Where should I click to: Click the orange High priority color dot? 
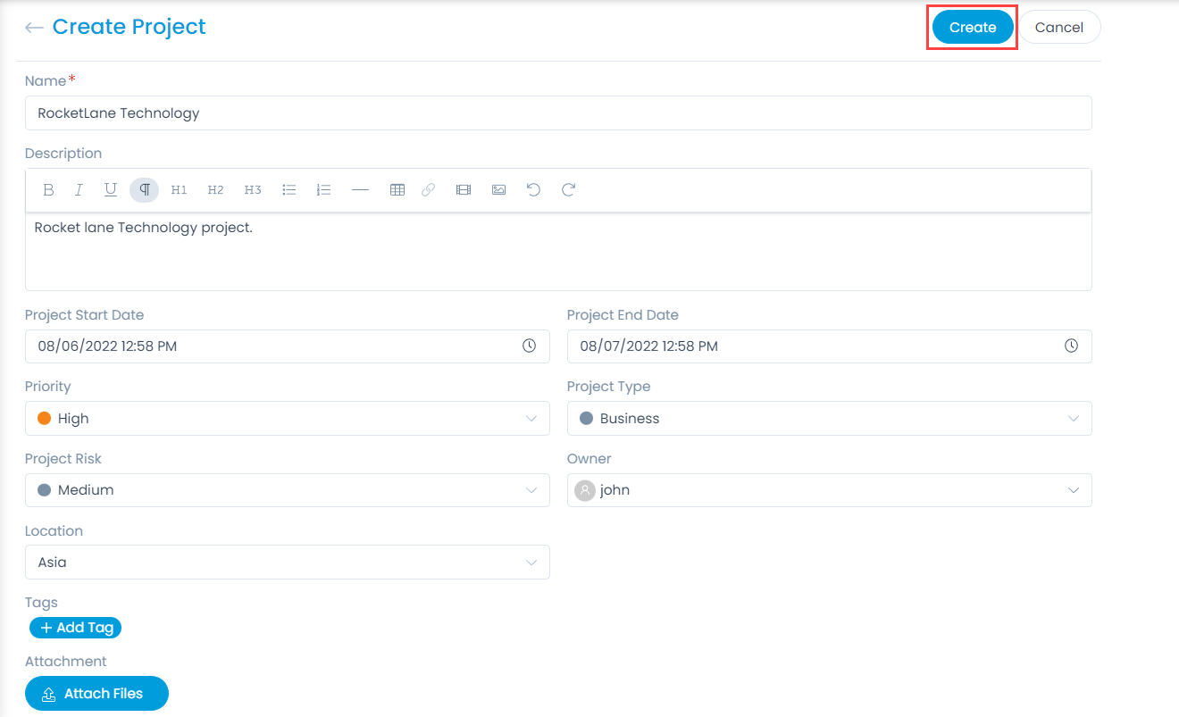(x=44, y=418)
